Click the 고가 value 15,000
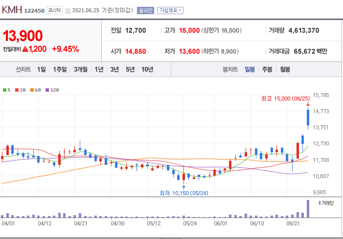The height and width of the screenshot is (239, 343). tap(189, 31)
